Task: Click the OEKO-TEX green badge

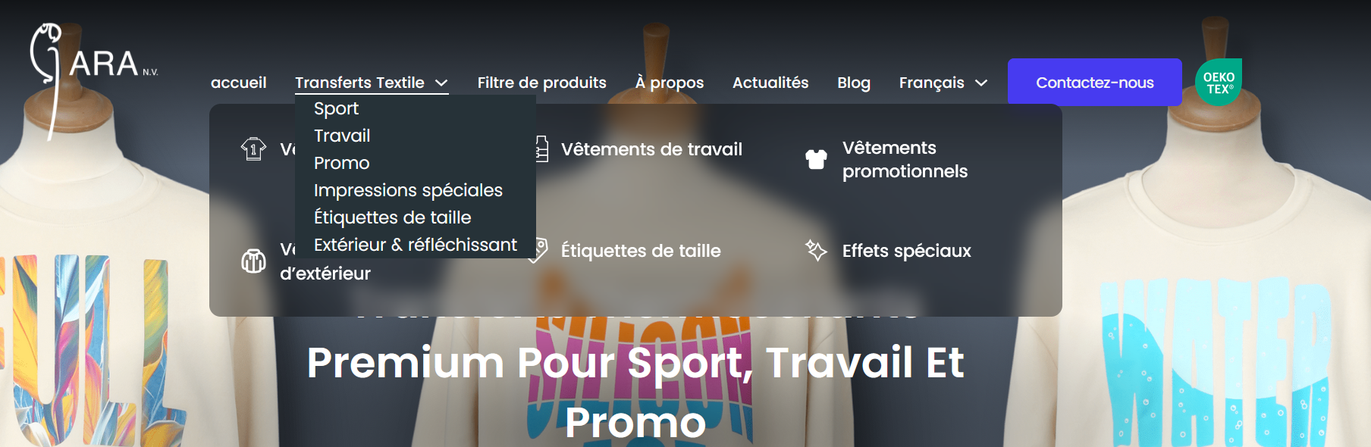Action: pyautogui.click(x=1219, y=82)
